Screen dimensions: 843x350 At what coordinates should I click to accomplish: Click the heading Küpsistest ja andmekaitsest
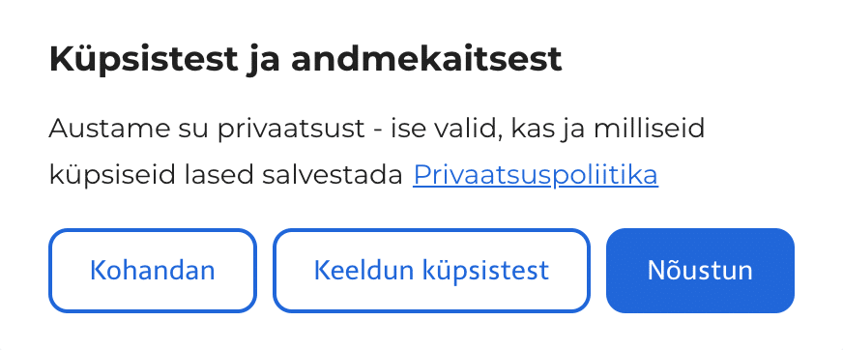[x=305, y=61]
